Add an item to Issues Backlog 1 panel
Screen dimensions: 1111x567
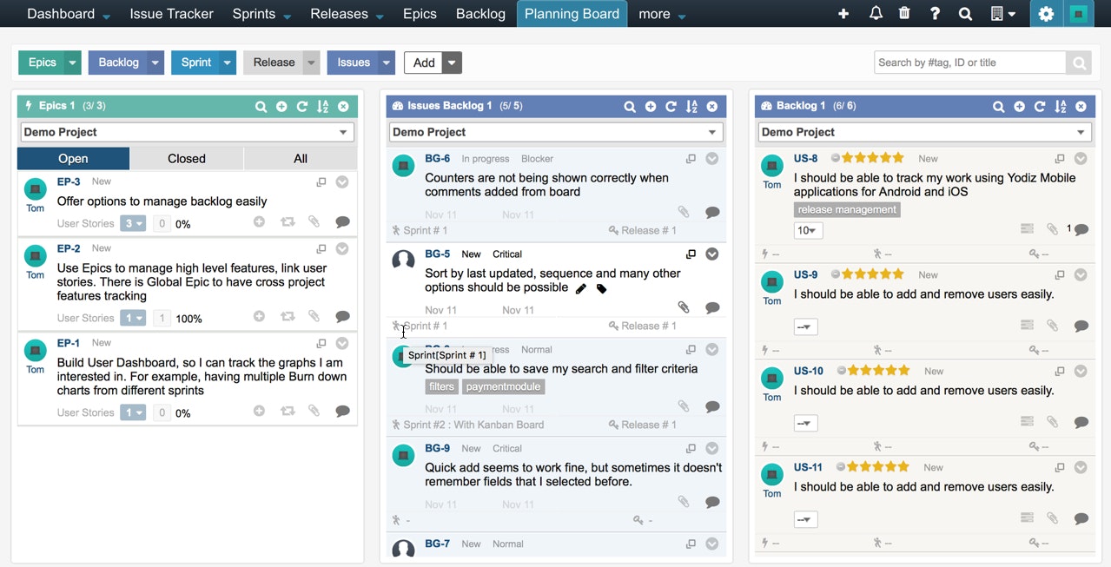click(x=651, y=106)
